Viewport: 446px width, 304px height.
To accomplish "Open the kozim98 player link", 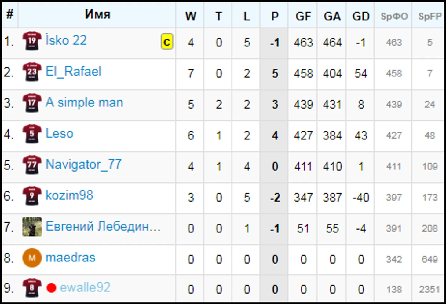I will coord(69,195).
